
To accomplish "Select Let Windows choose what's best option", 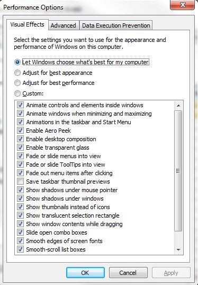I will 17,62.
